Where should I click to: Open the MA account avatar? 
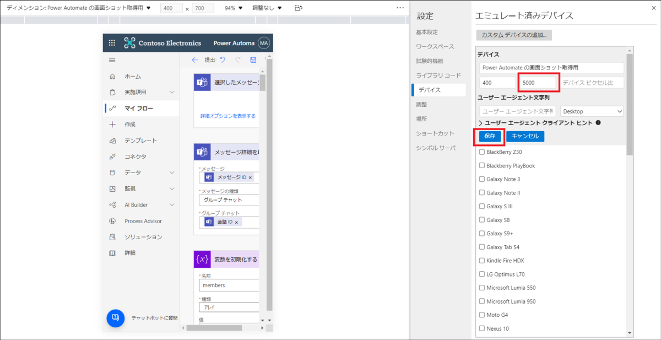pyautogui.click(x=264, y=44)
